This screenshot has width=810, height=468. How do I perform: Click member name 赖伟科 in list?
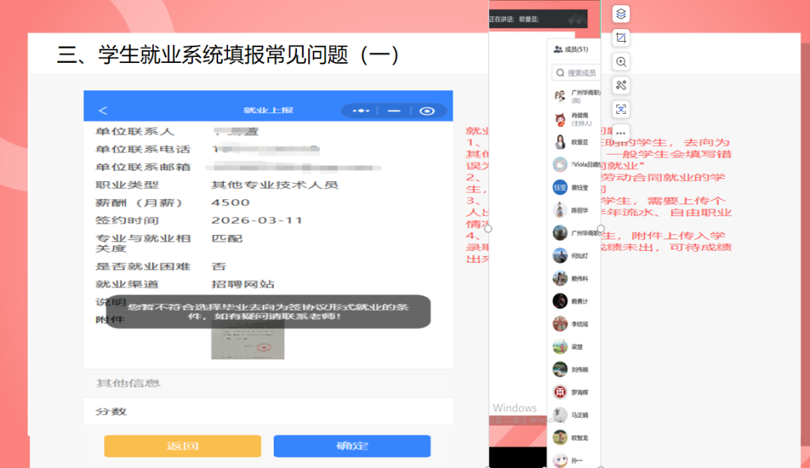(580, 279)
